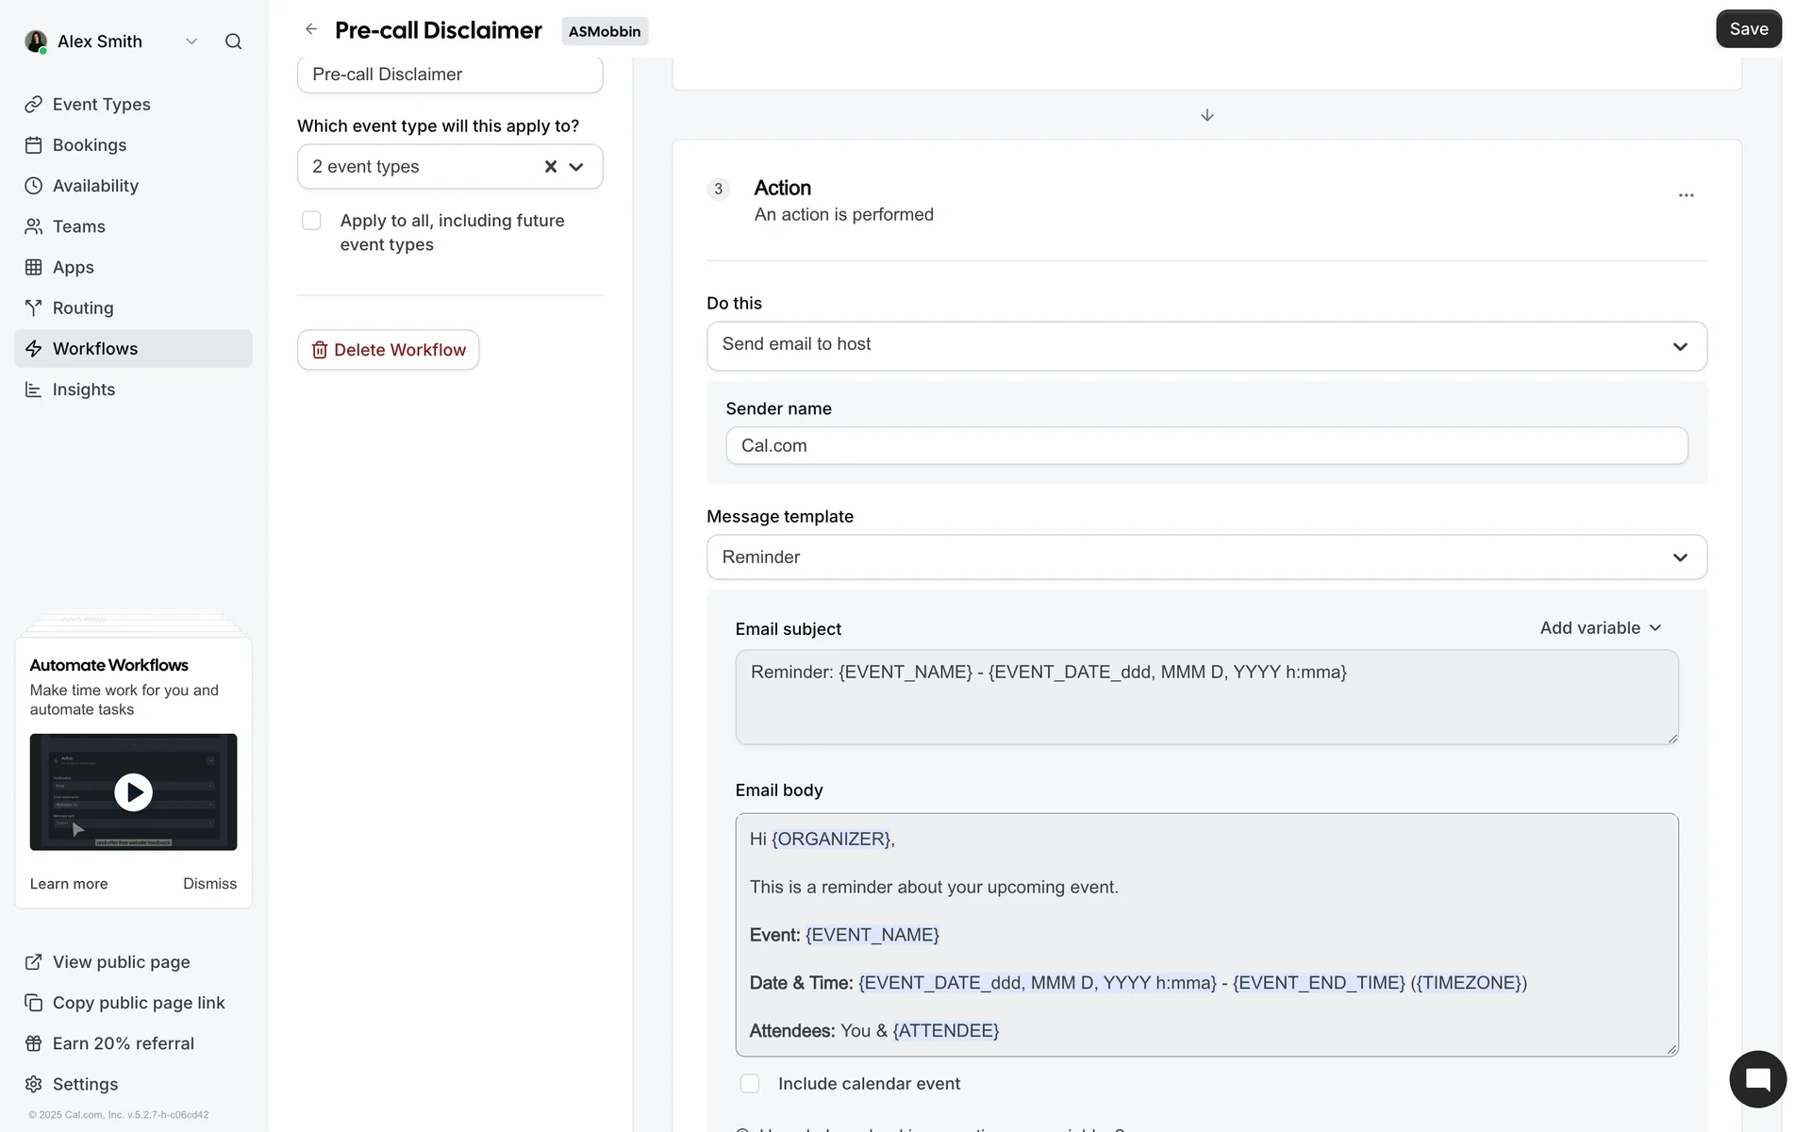
Task: Play the Automate Workflows video
Action: (133, 792)
